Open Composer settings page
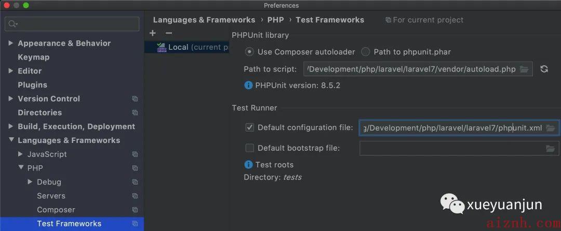Image resolution: width=561 pixels, height=231 pixels. (56, 210)
